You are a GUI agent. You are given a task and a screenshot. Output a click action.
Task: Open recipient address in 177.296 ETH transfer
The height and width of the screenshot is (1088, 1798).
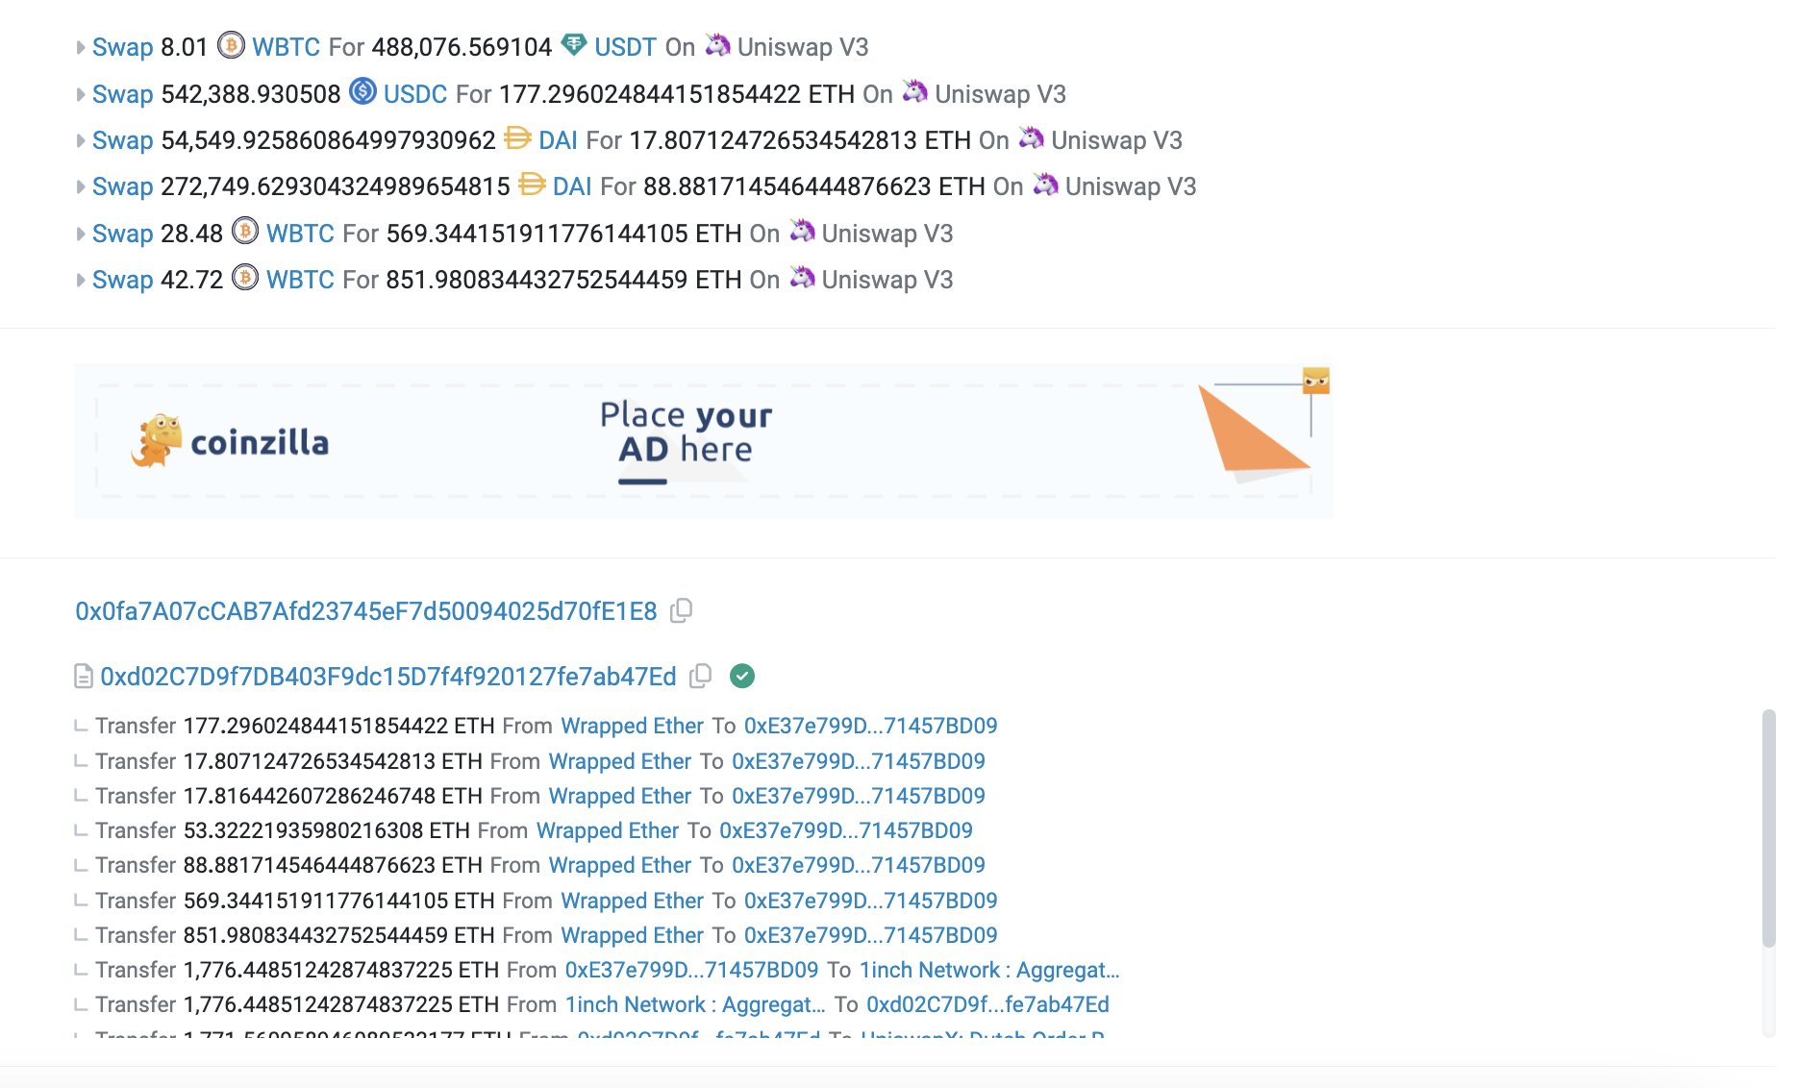(870, 726)
